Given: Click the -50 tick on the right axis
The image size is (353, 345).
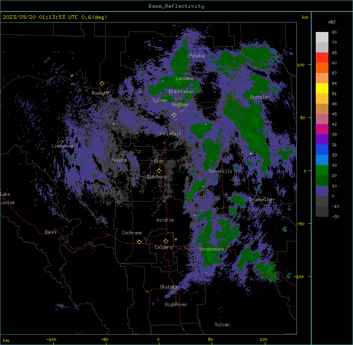Looking at the screenshot, I should (x=301, y=224).
